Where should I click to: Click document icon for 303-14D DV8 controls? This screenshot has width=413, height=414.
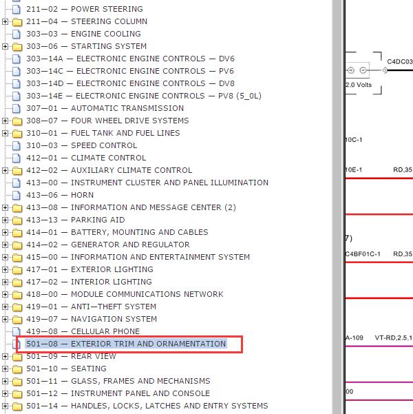click(x=17, y=84)
